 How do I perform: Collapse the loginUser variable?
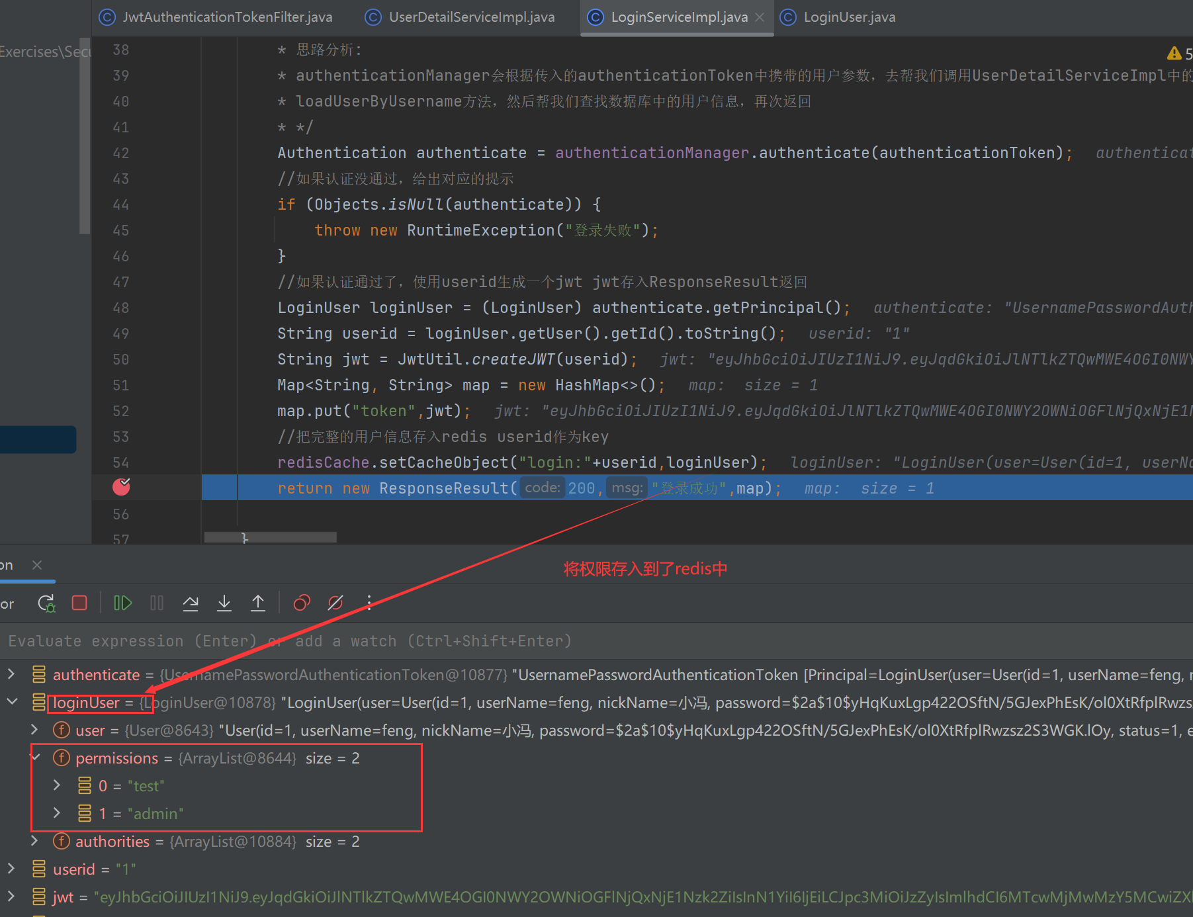(x=11, y=702)
